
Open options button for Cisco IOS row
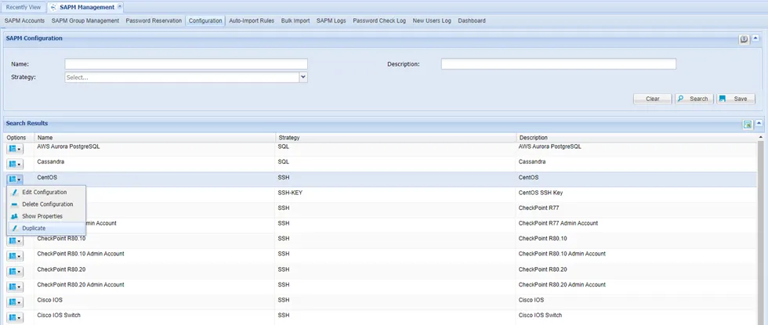coord(16,302)
